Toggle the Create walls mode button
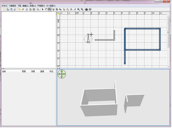Screen dimensions: 172x128 [x=50, y=9]
